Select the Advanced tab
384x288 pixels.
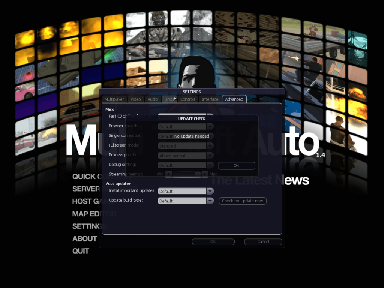click(234, 99)
